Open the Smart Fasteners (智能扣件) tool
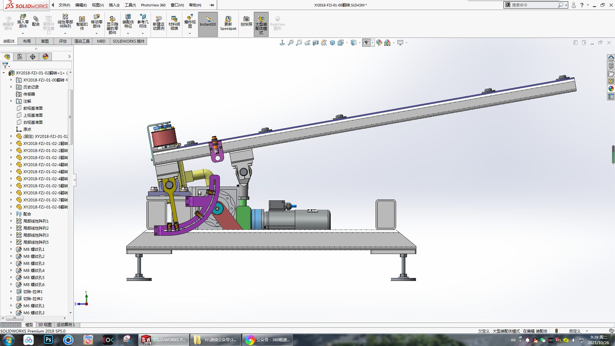615x346 pixels. pyautogui.click(x=82, y=23)
